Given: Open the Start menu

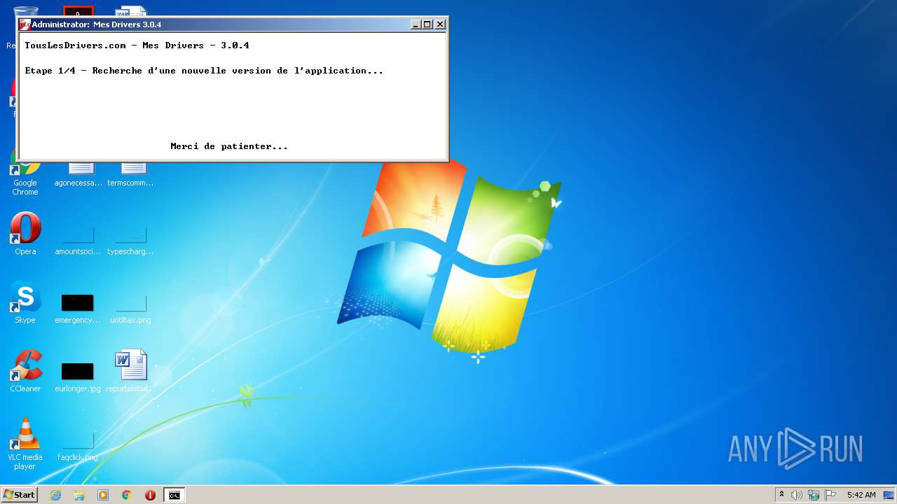Looking at the screenshot, I should [x=20, y=495].
